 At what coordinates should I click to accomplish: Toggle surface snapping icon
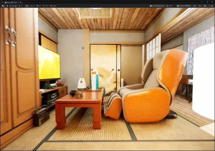[33, 6]
